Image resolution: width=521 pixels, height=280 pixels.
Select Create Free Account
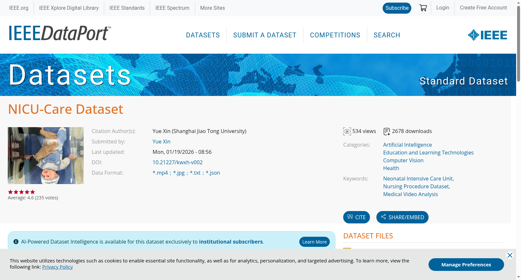click(x=483, y=7)
